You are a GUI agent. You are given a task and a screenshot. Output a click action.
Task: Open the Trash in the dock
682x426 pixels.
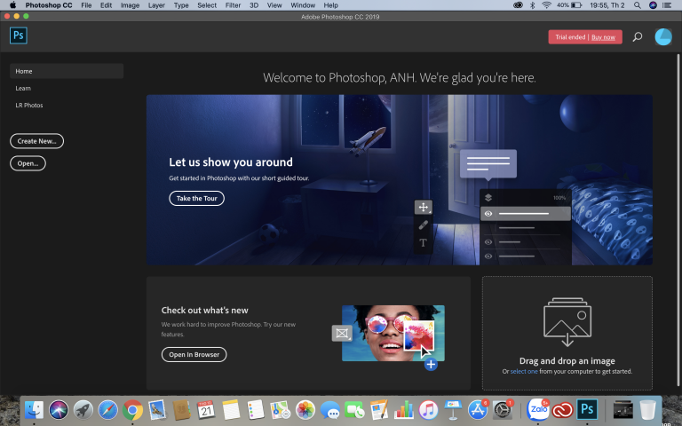click(647, 410)
